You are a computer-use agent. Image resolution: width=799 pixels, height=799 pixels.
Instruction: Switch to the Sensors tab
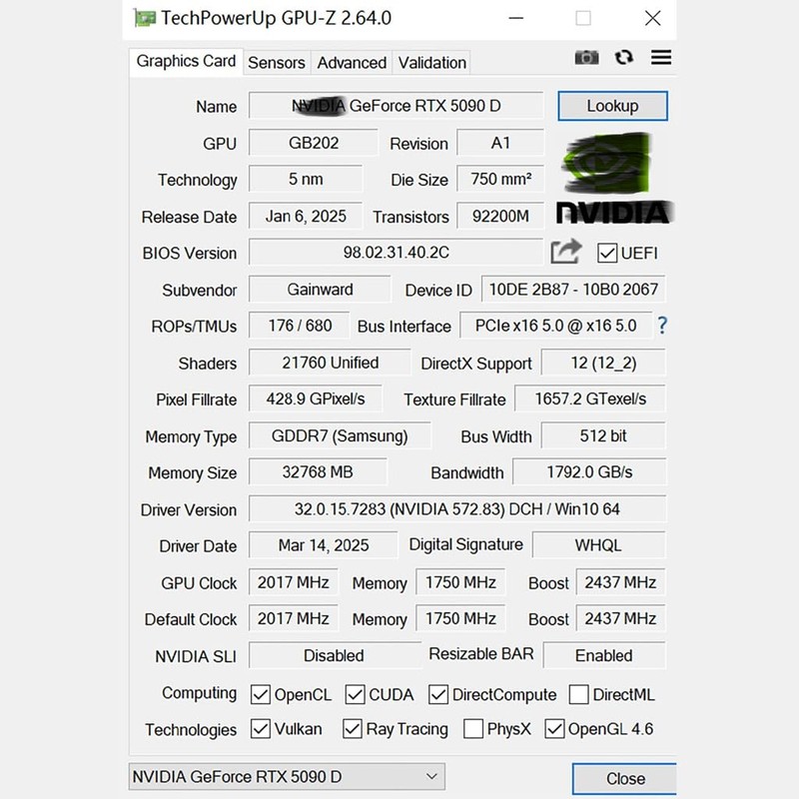277,63
